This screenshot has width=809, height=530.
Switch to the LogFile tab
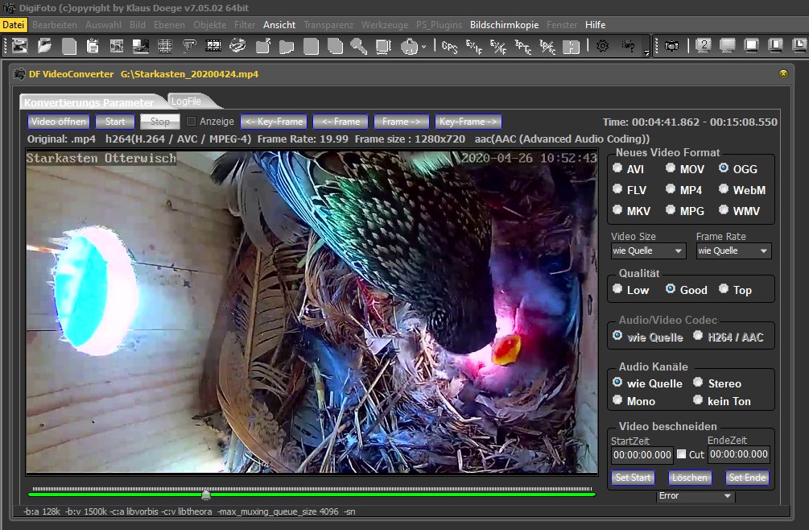(186, 101)
